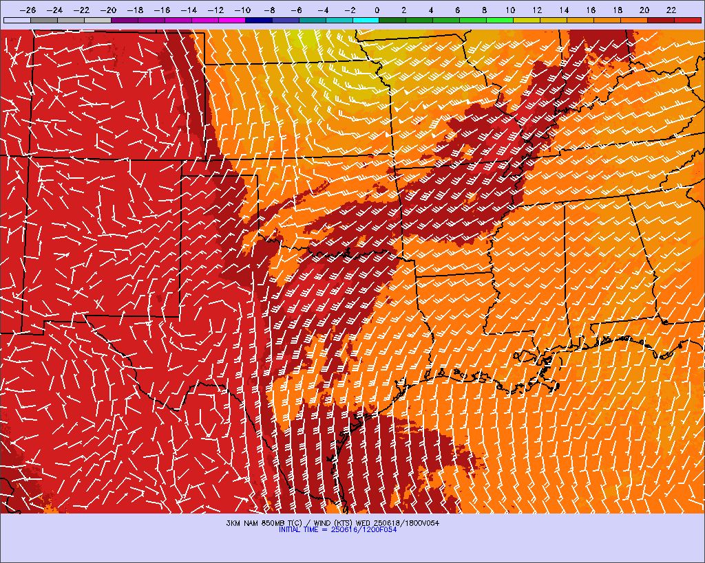Select the "-4" legend label
The height and width of the screenshot is (563, 705).
coord(323,10)
